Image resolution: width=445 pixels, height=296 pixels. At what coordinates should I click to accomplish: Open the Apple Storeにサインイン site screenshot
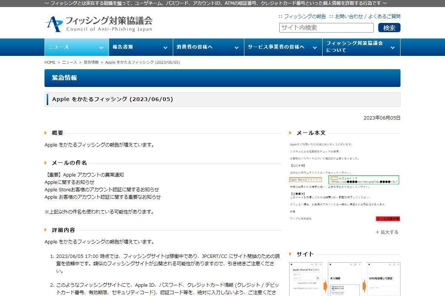[306, 279]
